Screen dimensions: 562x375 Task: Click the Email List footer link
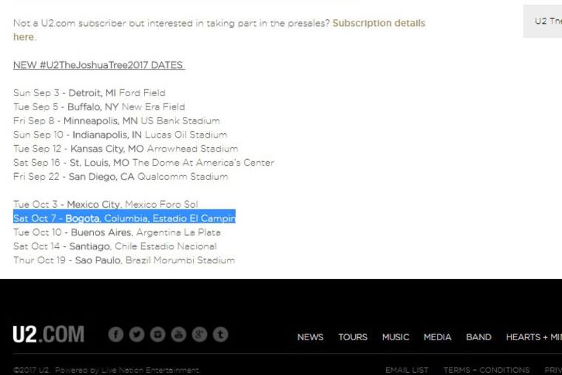407,370
